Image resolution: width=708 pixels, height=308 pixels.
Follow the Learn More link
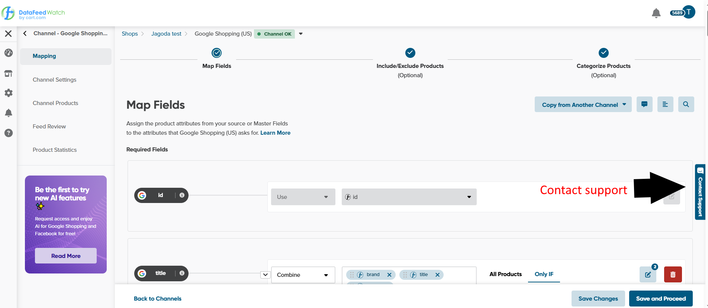tap(275, 133)
